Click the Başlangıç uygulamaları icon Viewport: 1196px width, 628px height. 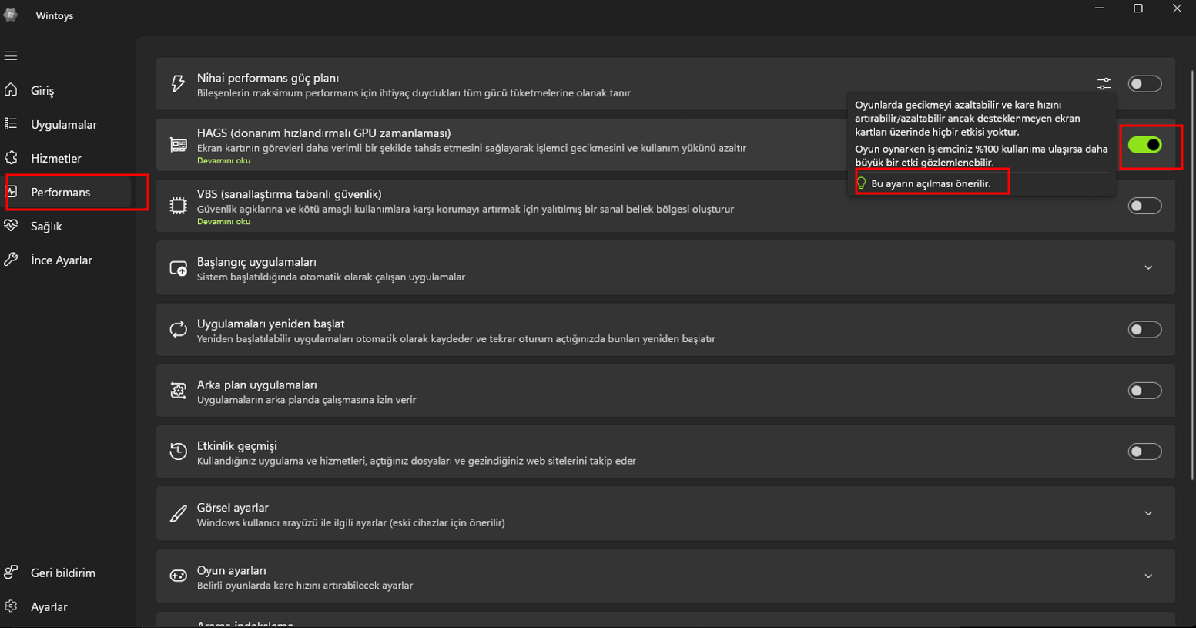(178, 268)
